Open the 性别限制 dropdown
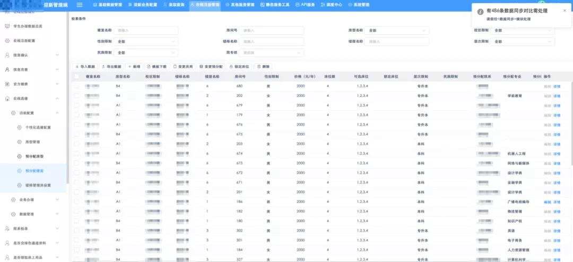 tap(146, 41)
